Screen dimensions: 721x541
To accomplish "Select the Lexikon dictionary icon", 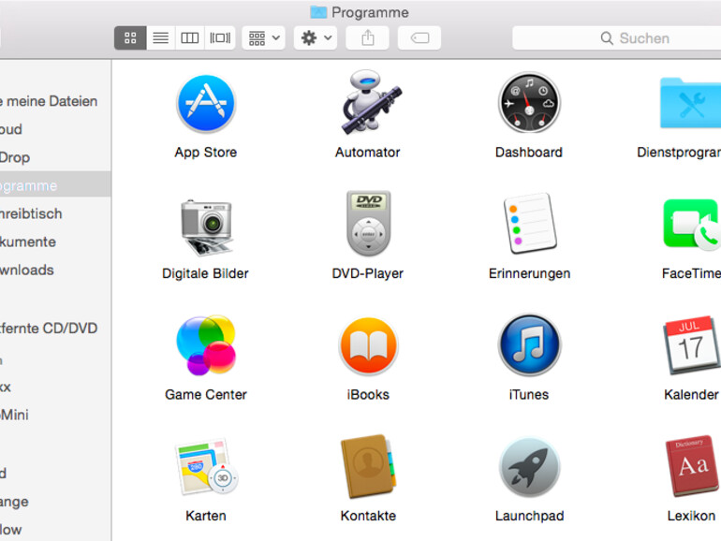I will tap(693, 465).
